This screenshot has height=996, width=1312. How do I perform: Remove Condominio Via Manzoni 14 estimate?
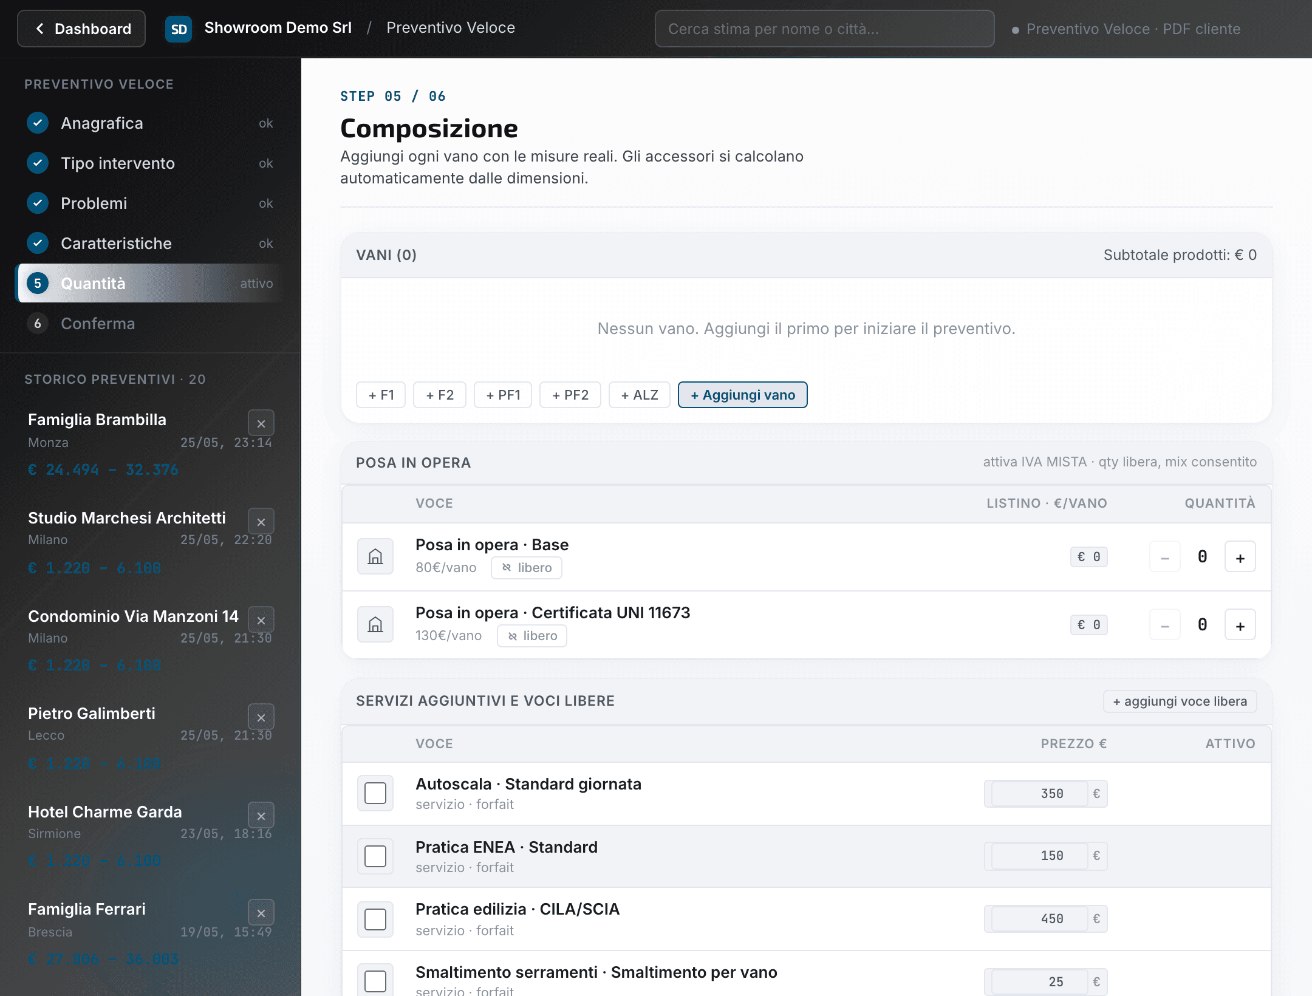[x=261, y=620]
